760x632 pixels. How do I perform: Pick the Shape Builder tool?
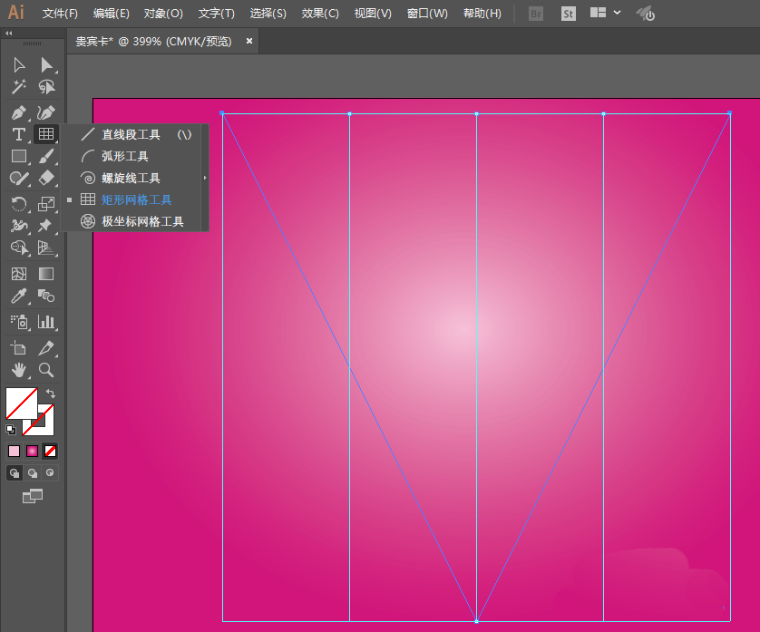click(19, 248)
